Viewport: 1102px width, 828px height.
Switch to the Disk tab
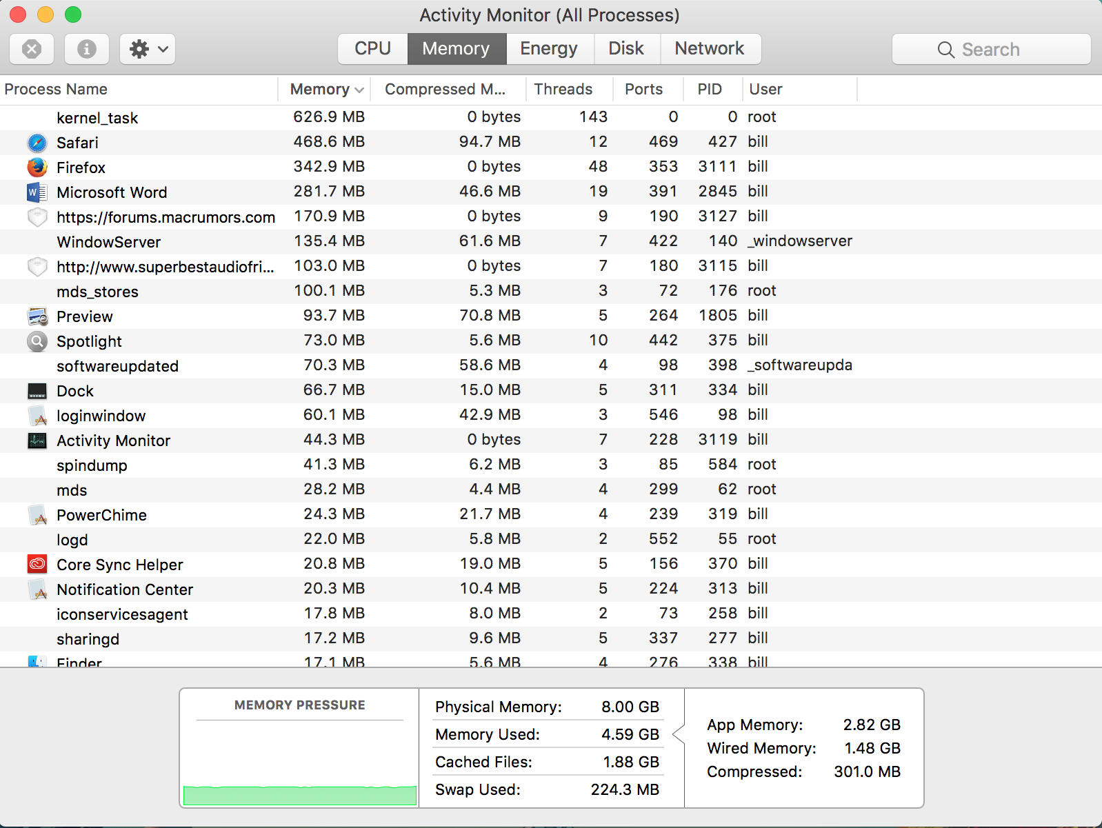pyautogui.click(x=626, y=49)
